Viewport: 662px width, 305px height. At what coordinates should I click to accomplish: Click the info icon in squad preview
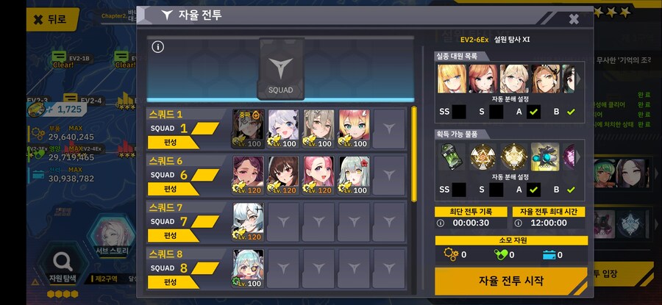pyautogui.click(x=157, y=47)
